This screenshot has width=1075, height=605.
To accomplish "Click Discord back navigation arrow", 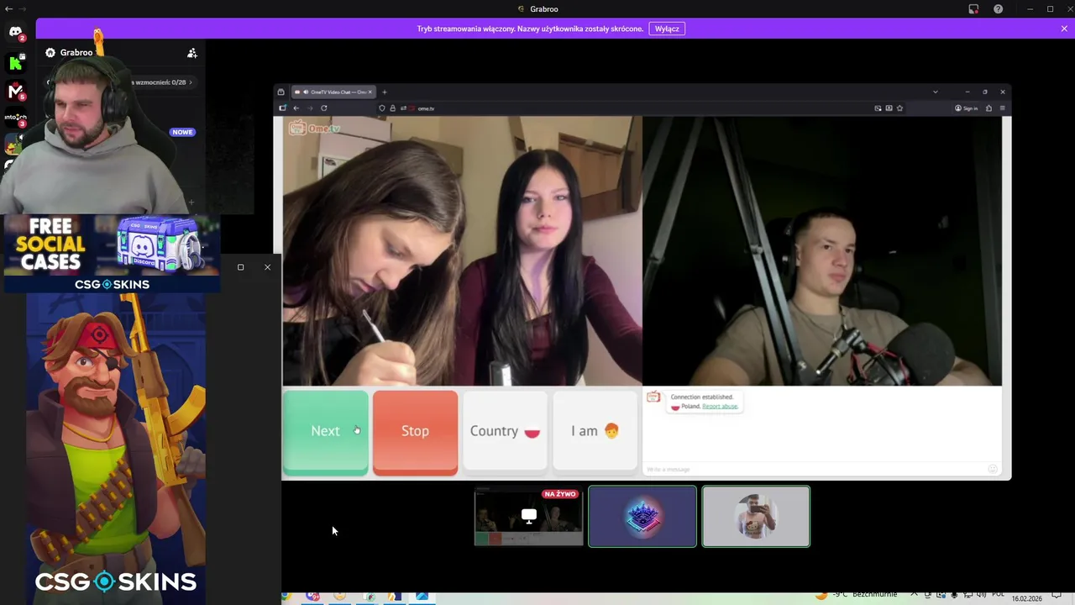I will [8, 9].
